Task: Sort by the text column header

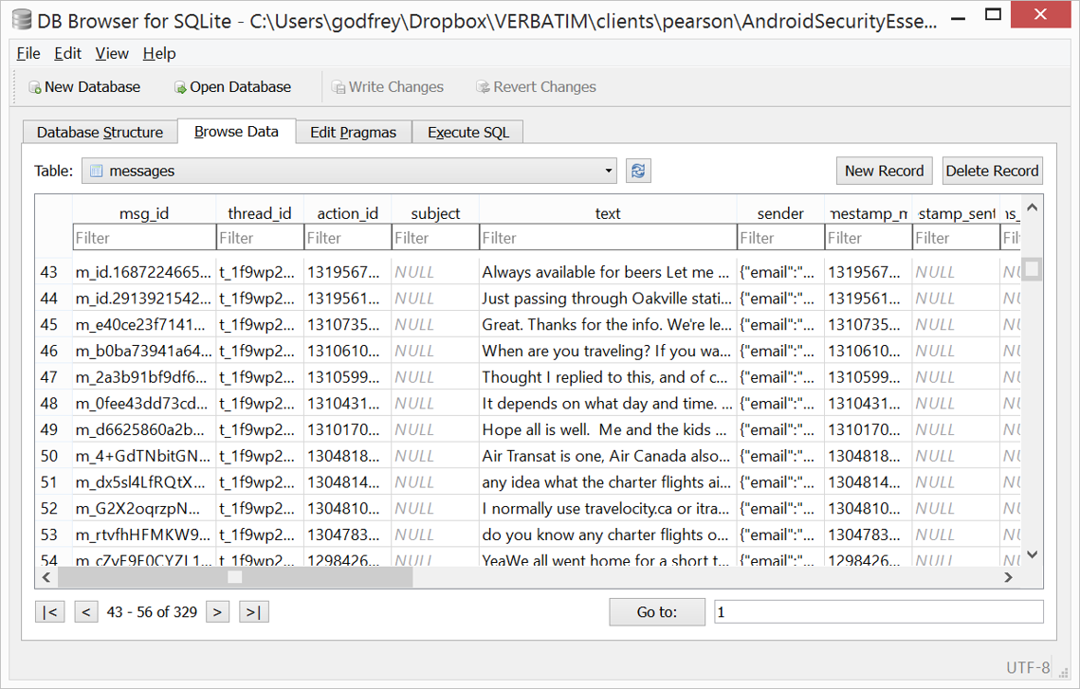Action: pyautogui.click(x=608, y=213)
